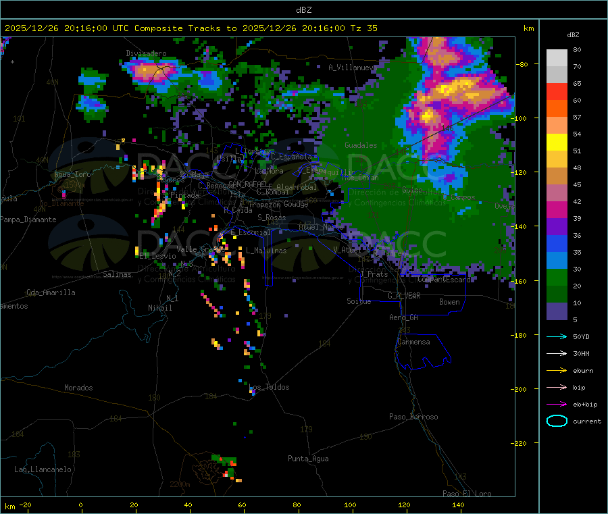The width and height of the screenshot is (608, 514).
Task: Click the '0' km tick on the horizontal axis
Action: (x=80, y=505)
